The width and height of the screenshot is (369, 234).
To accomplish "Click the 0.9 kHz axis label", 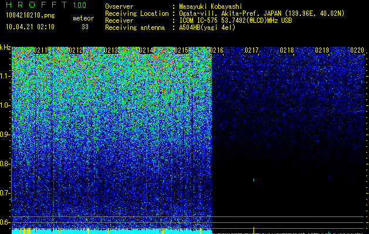I will 5,135.
